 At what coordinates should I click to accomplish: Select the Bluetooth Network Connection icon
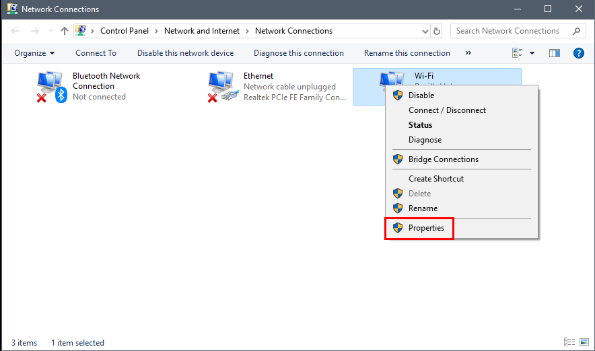coord(52,87)
